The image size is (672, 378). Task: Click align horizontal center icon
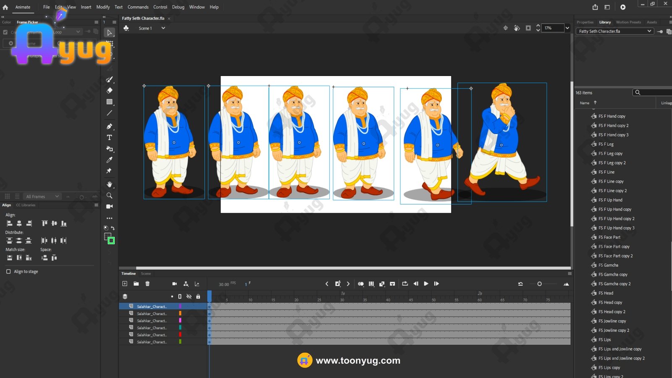point(19,223)
